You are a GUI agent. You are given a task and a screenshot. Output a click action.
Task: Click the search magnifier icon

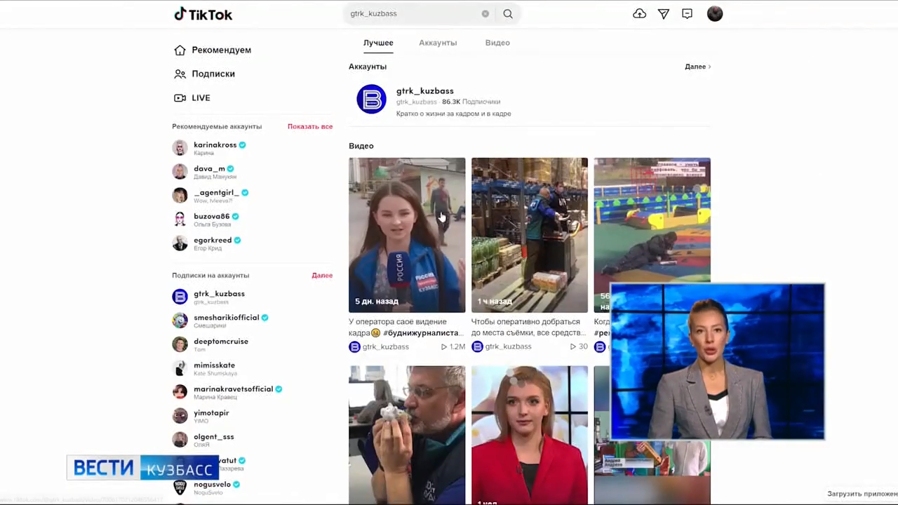point(508,14)
